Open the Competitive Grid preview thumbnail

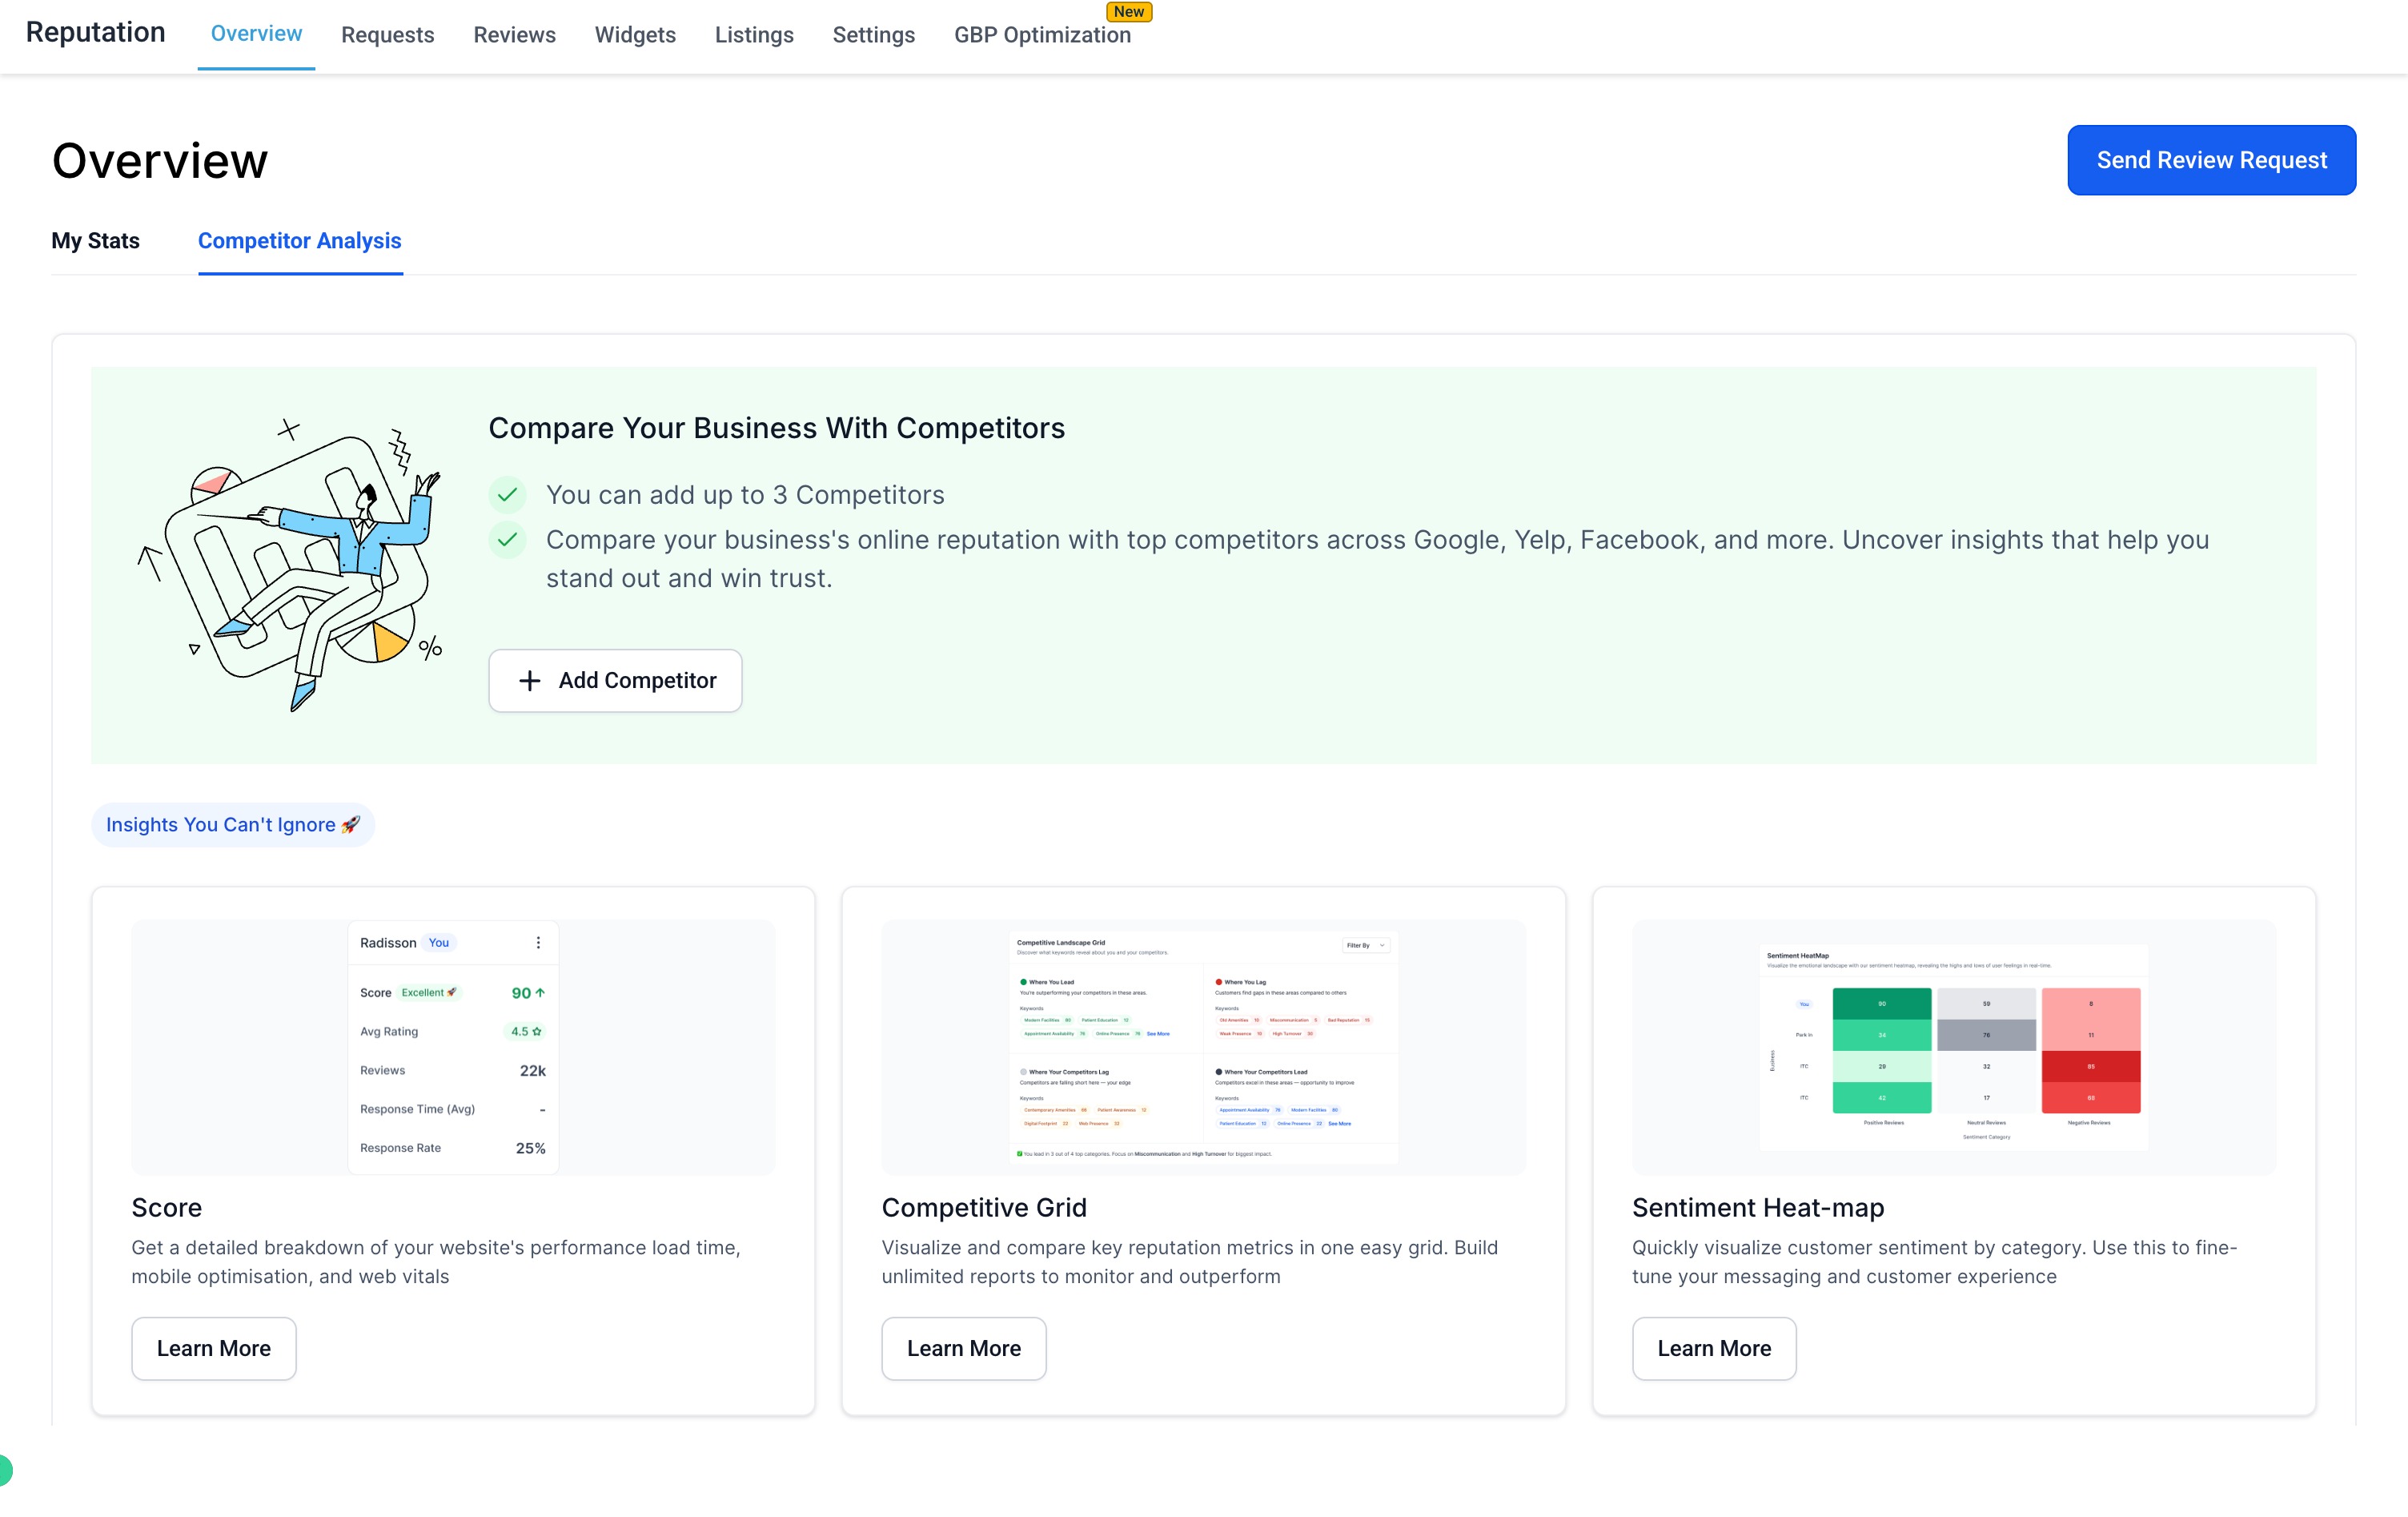(x=1203, y=1047)
